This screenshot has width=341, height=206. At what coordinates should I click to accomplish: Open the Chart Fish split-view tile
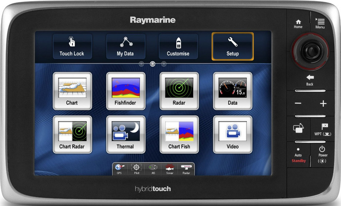click(179, 134)
